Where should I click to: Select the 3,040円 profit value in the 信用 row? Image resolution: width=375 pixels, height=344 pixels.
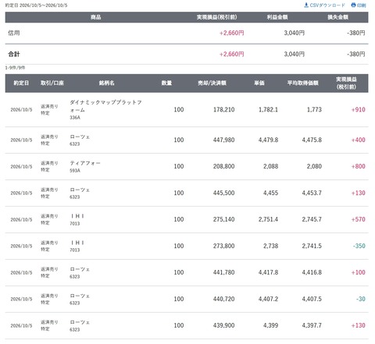coord(295,33)
